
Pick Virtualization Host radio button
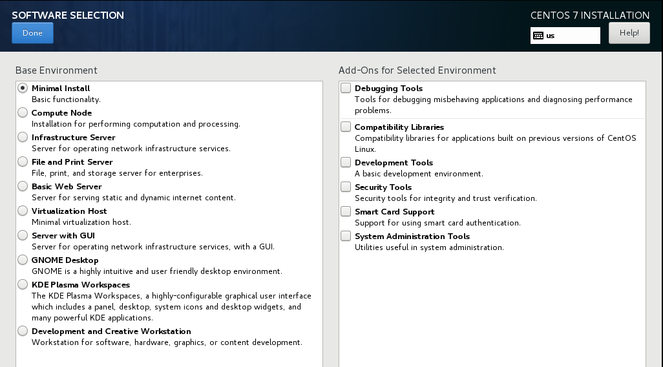pos(23,211)
